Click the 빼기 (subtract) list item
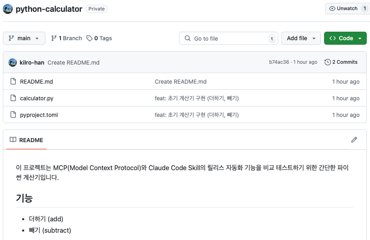370x240 pixels. 50,230
